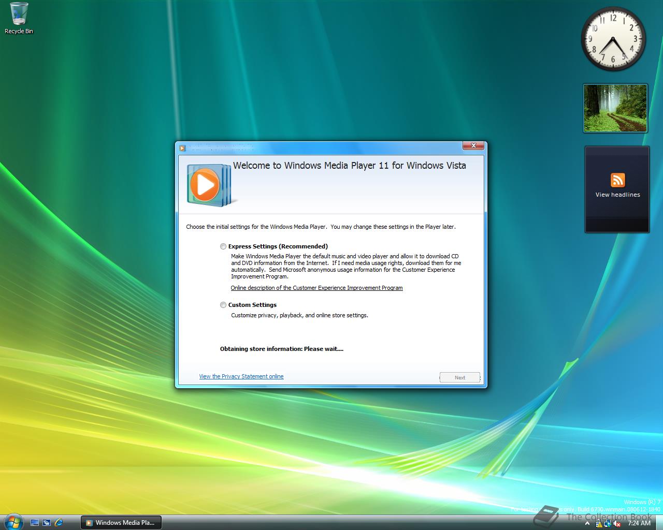Click 'Welcome to Windows Media Player 11' heading
663x530 pixels.
click(350, 166)
